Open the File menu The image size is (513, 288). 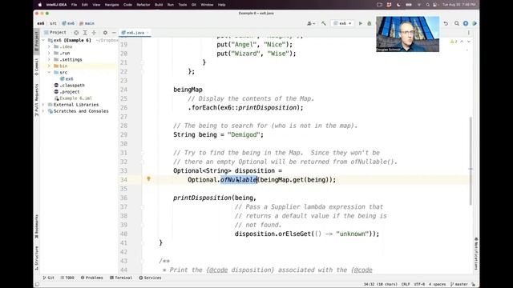(x=75, y=5)
